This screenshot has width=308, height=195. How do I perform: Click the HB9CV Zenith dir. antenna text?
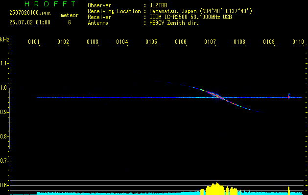(174, 23)
